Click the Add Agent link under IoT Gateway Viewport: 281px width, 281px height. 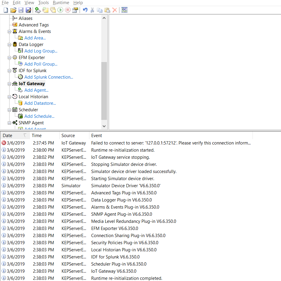click(36, 90)
